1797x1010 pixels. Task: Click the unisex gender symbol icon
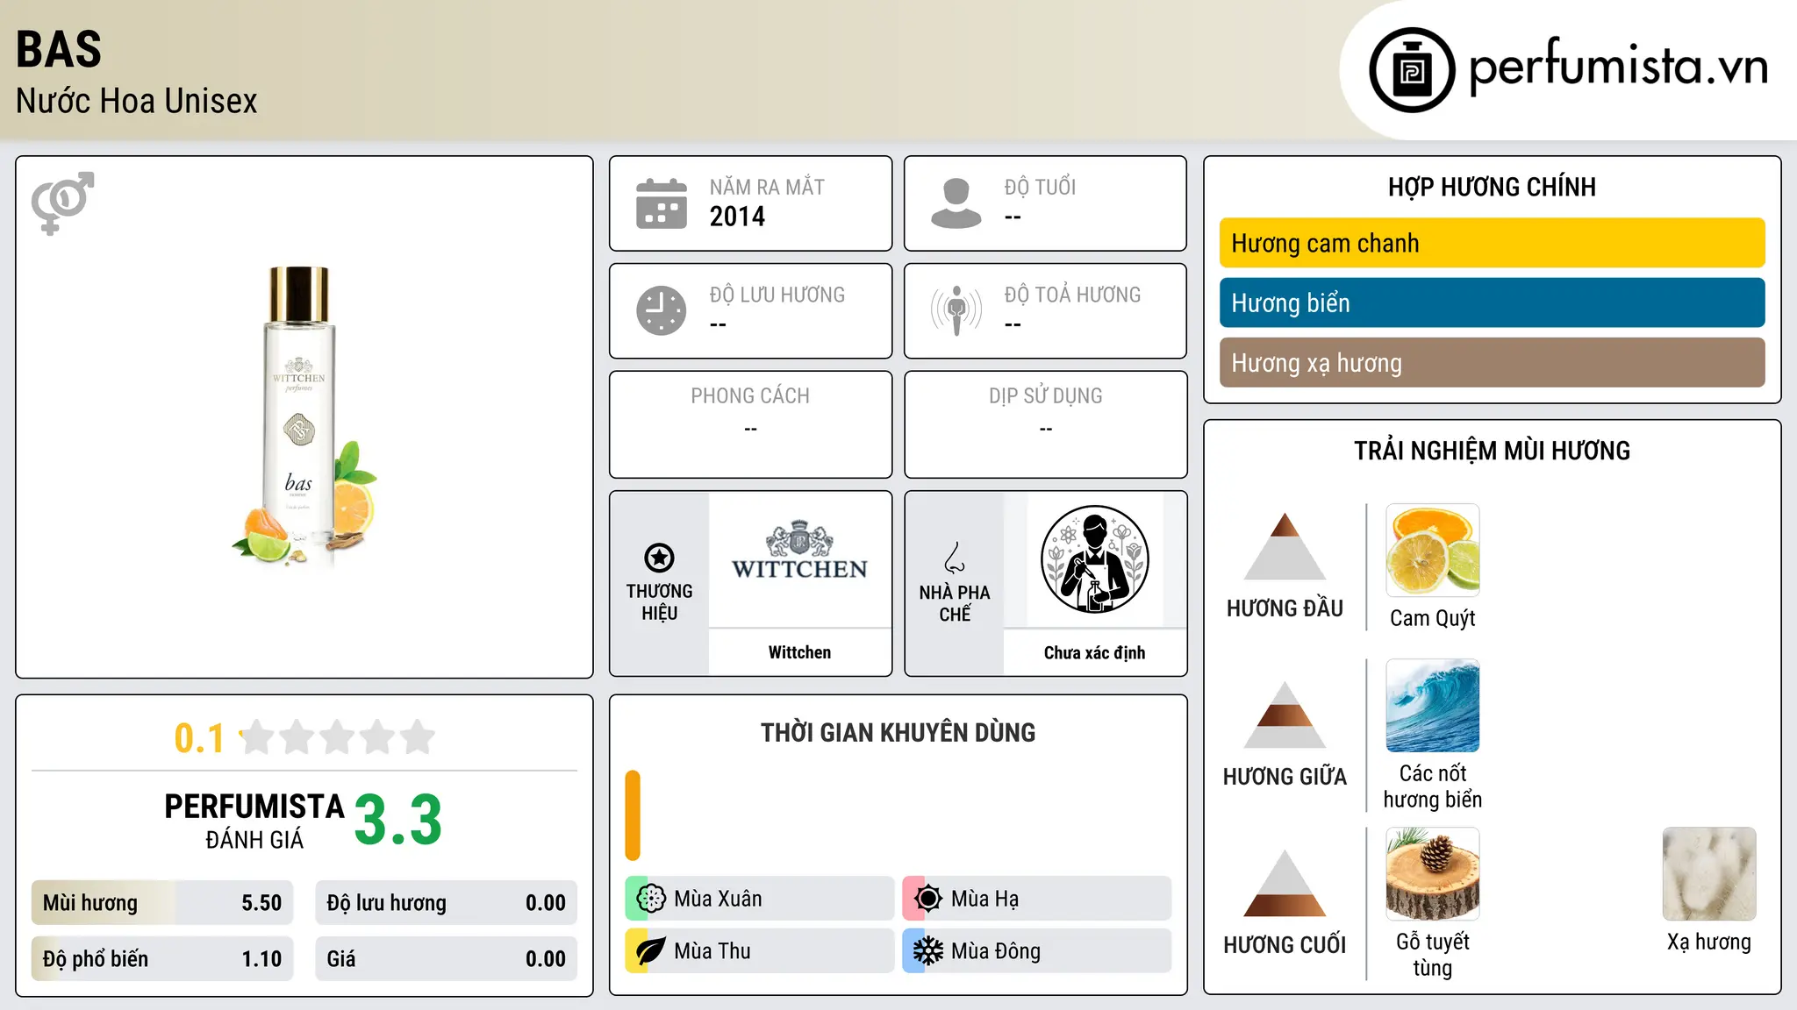point(62,203)
